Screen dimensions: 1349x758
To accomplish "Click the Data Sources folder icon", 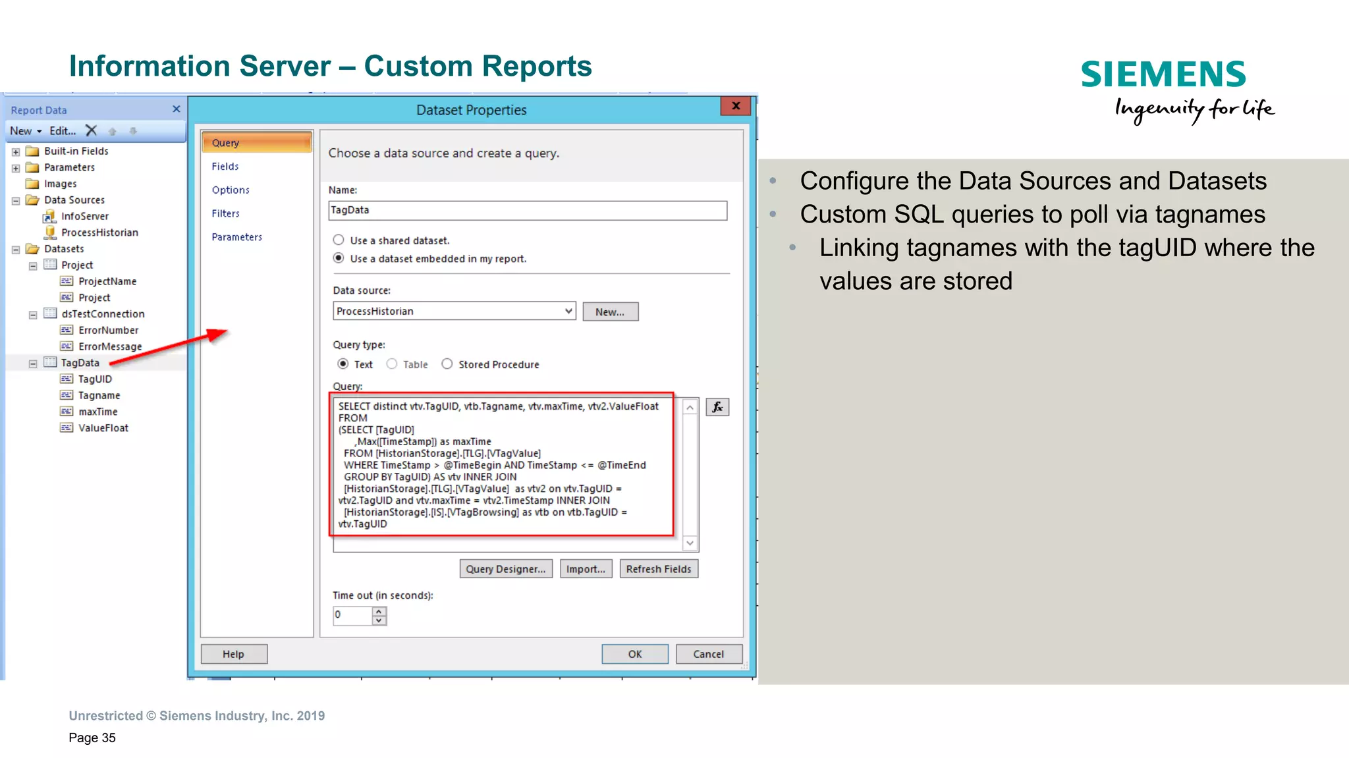I will click(x=32, y=200).
